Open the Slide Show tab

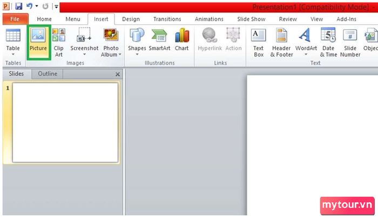(251, 19)
